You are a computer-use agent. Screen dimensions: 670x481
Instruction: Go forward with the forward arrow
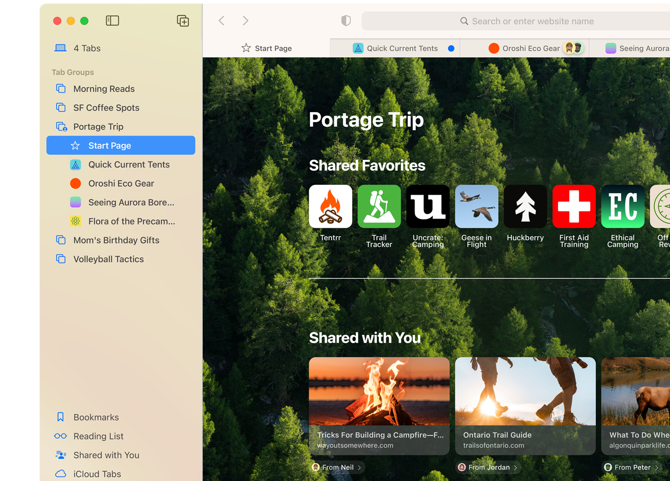(245, 20)
